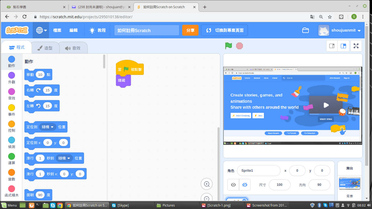This screenshot has height=209, width=372.
Task: Click the sprite x position field
Action: [297, 171]
